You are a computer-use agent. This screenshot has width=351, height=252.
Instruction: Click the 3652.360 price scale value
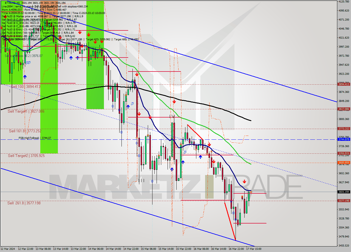(x=344, y=173)
